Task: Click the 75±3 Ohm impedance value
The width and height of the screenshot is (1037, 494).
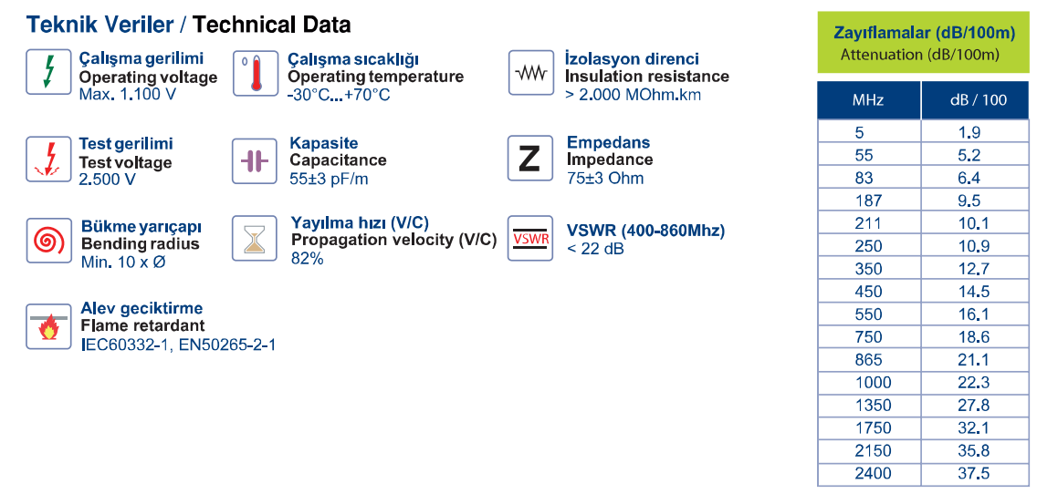Action: pyautogui.click(x=605, y=179)
